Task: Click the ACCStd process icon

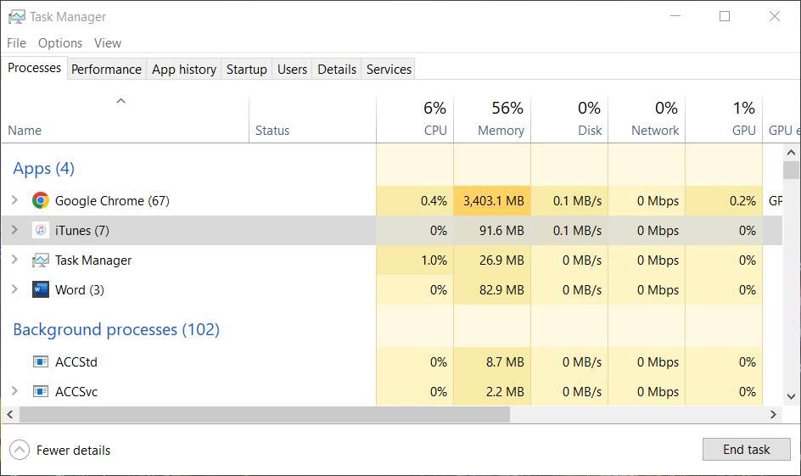Action: [x=40, y=362]
